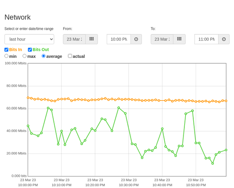Viewport: 234px width, 188px height.
Task: Click the From date field '23 Mar'
Action: (x=74, y=39)
